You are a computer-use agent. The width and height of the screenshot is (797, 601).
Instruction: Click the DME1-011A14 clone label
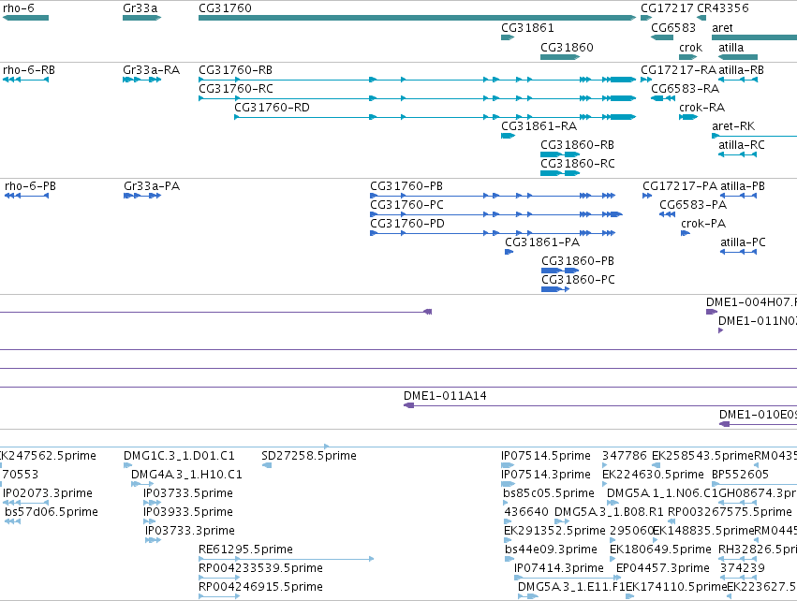(x=445, y=396)
